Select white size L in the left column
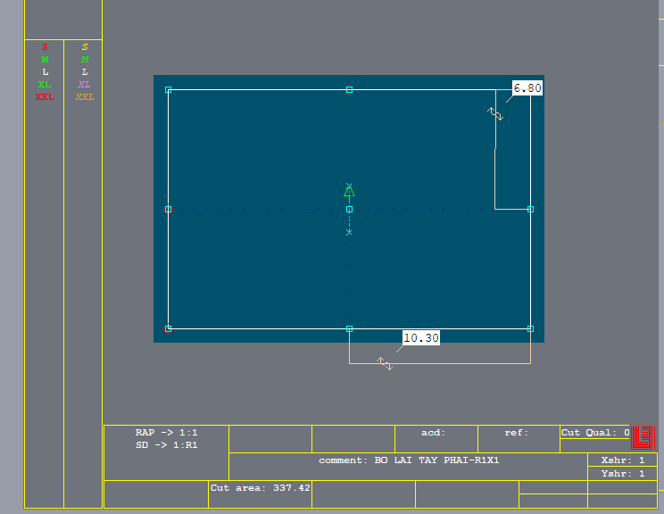The image size is (664, 514). (x=46, y=72)
